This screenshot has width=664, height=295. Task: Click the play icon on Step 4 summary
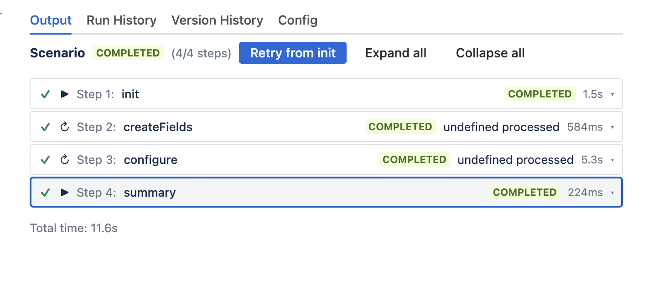coord(64,193)
